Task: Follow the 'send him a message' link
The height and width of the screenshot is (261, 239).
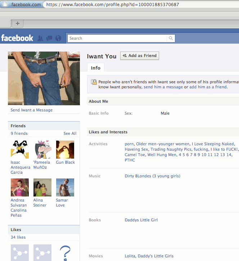Action: click(163, 87)
